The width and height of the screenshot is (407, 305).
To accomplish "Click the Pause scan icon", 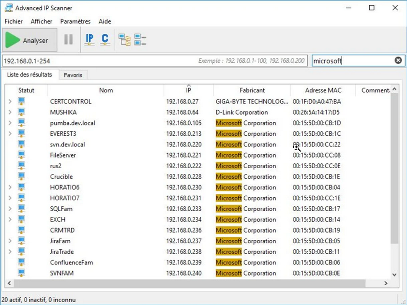I will point(68,40).
